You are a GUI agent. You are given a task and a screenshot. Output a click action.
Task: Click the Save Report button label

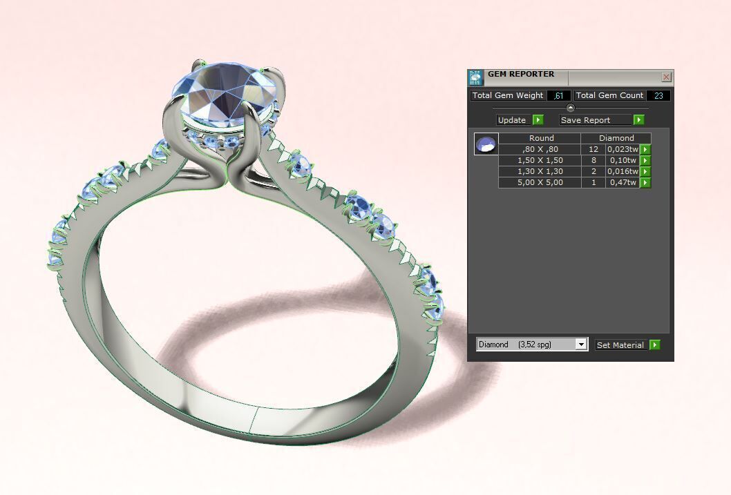596,120
